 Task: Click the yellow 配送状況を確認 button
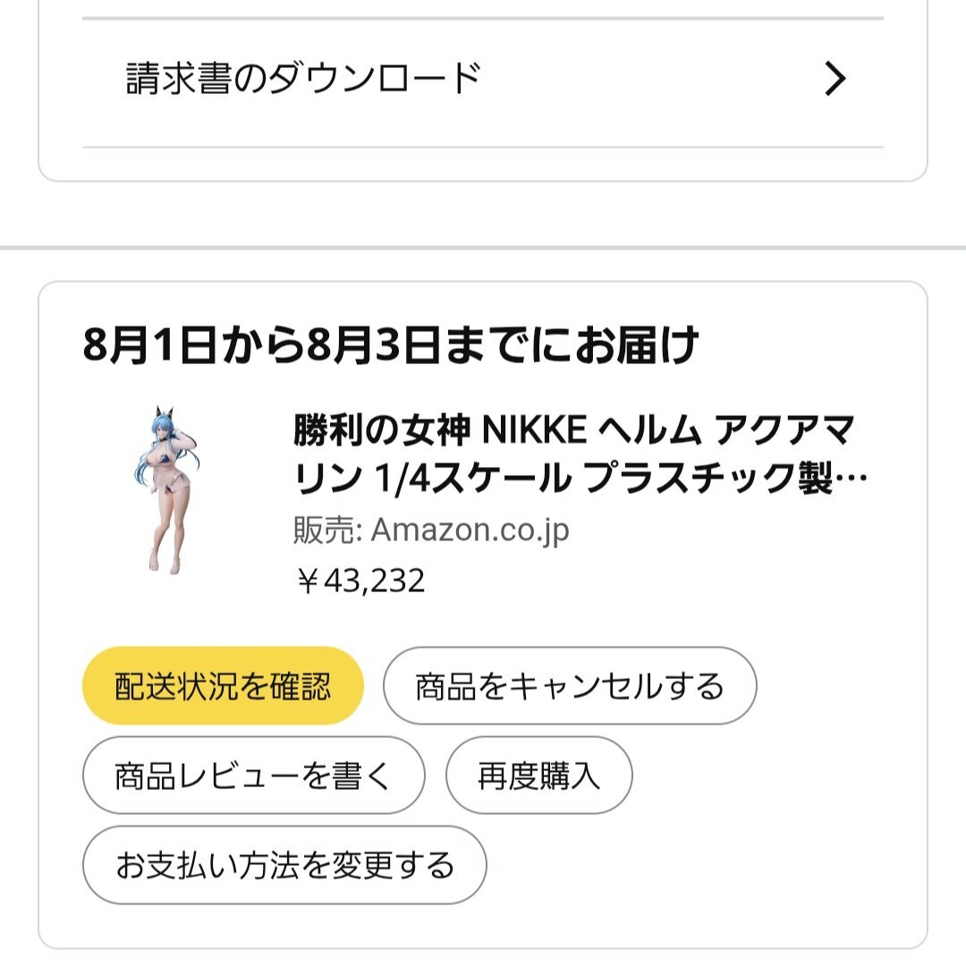point(223,686)
